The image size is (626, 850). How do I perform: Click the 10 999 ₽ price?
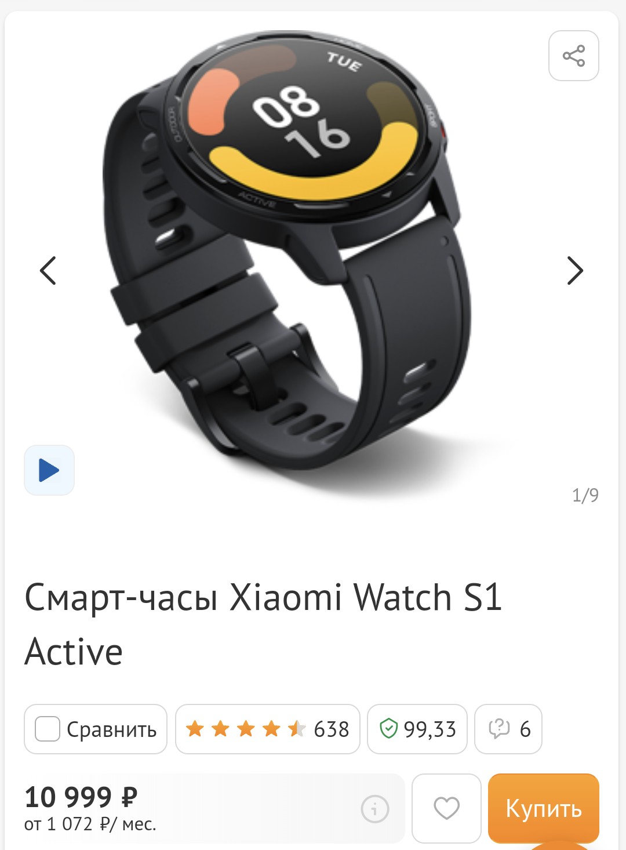click(x=81, y=797)
